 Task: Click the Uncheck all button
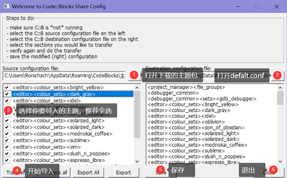[54, 172]
